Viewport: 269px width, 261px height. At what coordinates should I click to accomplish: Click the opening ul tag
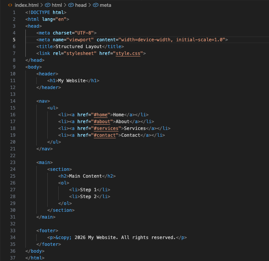click(53, 108)
